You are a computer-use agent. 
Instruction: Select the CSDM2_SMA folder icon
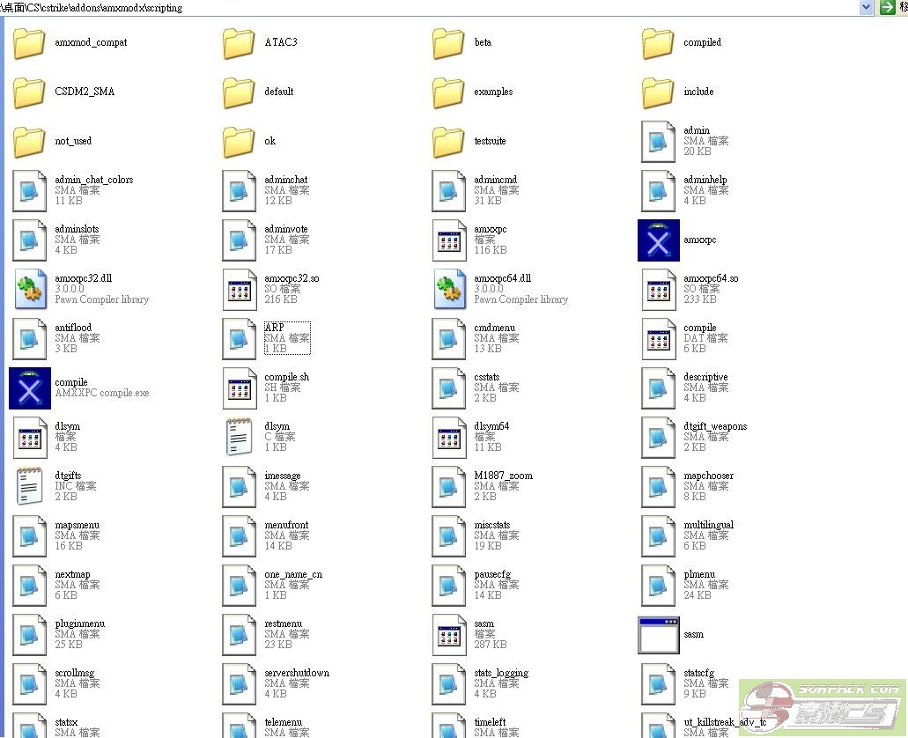point(29,92)
